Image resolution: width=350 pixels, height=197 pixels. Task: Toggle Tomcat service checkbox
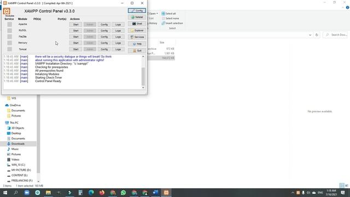pyautogui.click(x=9, y=49)
